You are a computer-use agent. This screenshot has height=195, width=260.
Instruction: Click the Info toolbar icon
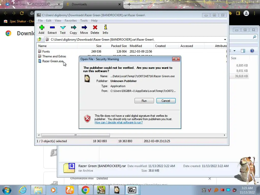click(105, 29)
